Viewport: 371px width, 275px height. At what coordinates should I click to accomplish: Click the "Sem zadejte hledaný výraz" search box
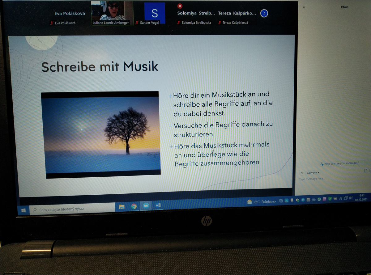[x=72, y=209]
